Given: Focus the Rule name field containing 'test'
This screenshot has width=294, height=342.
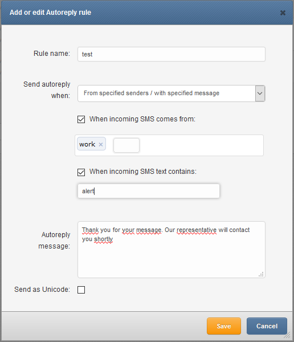Looking at the screenshot, I should [x=171, y=54].
